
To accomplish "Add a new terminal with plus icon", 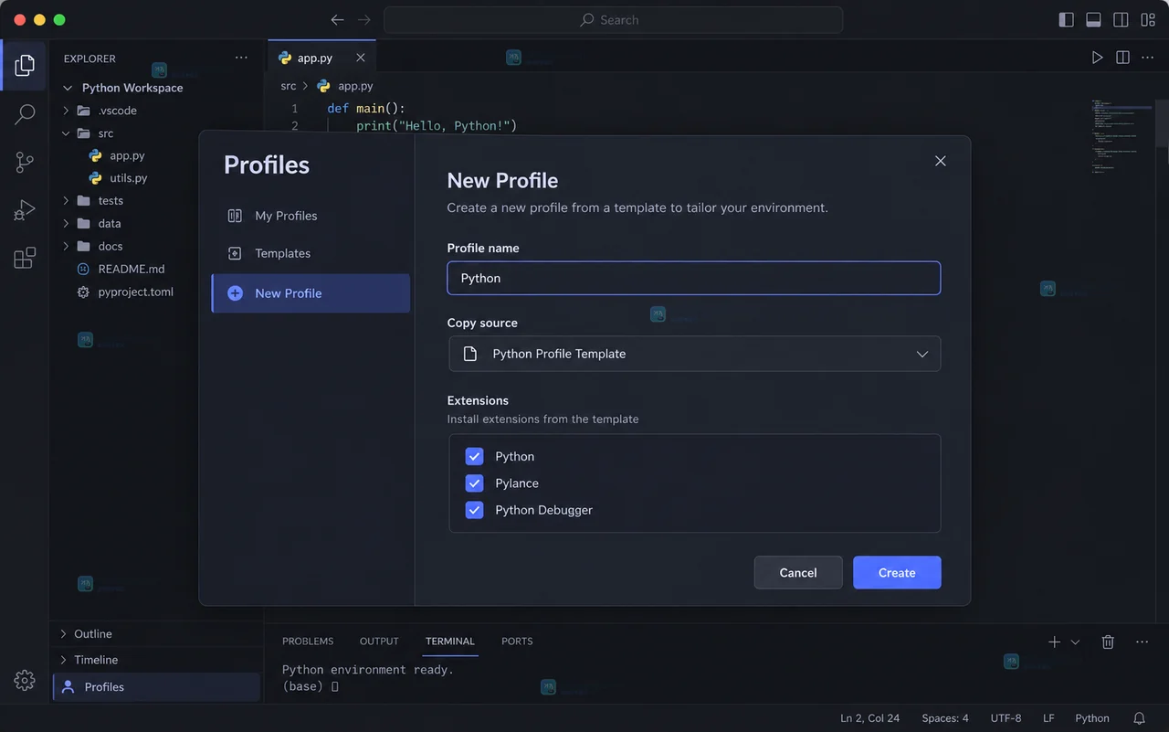I will (x=1054, y=642).
